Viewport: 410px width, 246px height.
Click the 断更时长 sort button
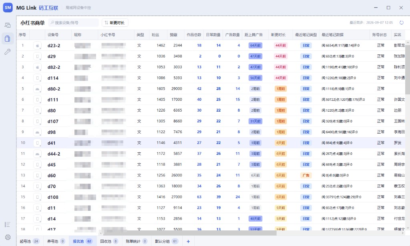pos(115,23)
